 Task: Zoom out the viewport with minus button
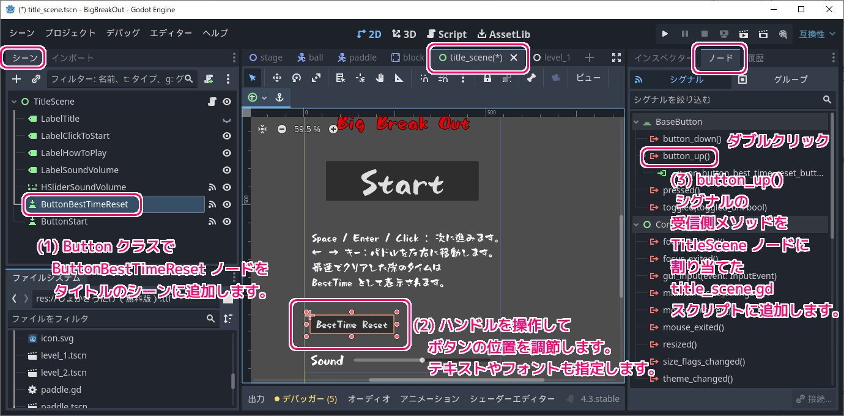pos(282,129)
